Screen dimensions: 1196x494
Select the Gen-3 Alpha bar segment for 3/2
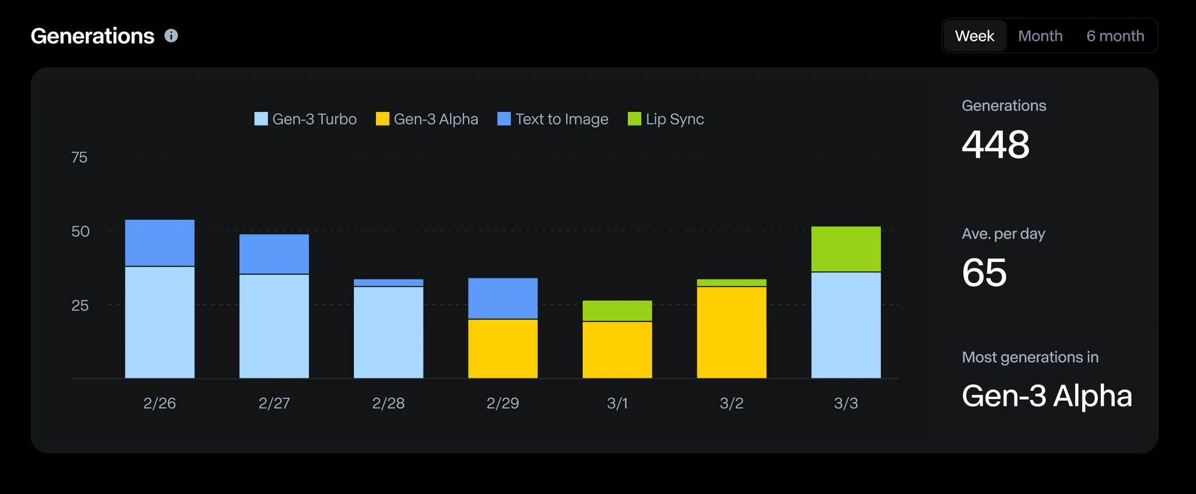732,332
